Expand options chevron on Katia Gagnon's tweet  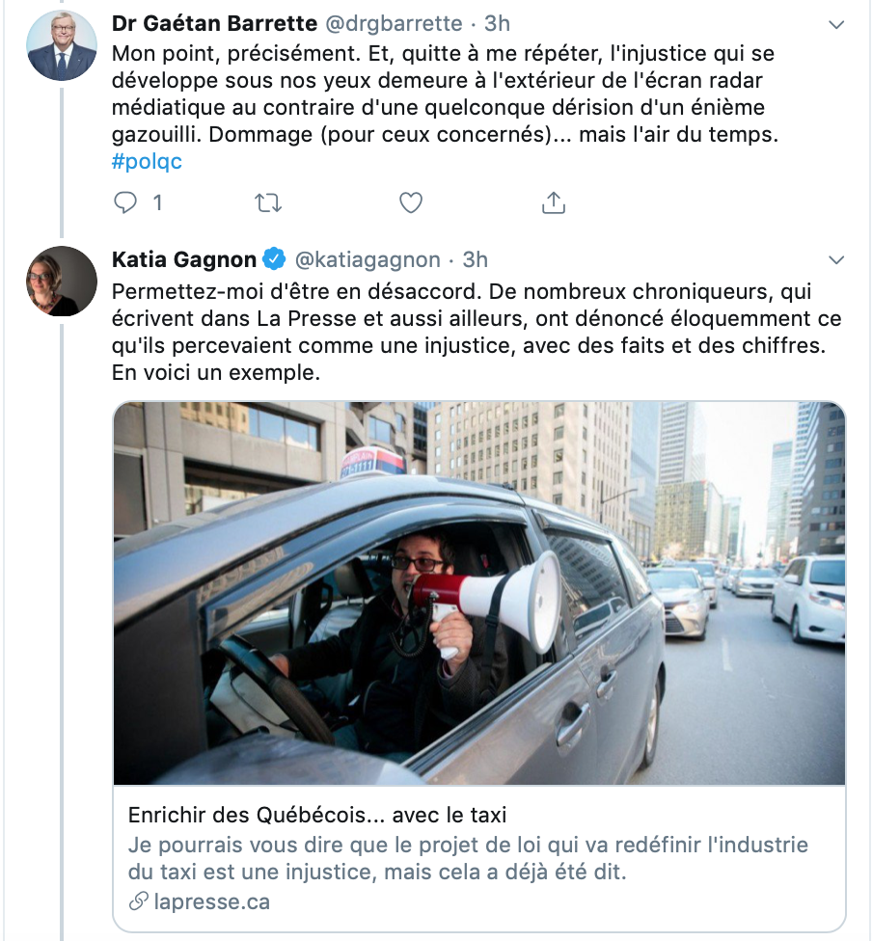point(836,260)
